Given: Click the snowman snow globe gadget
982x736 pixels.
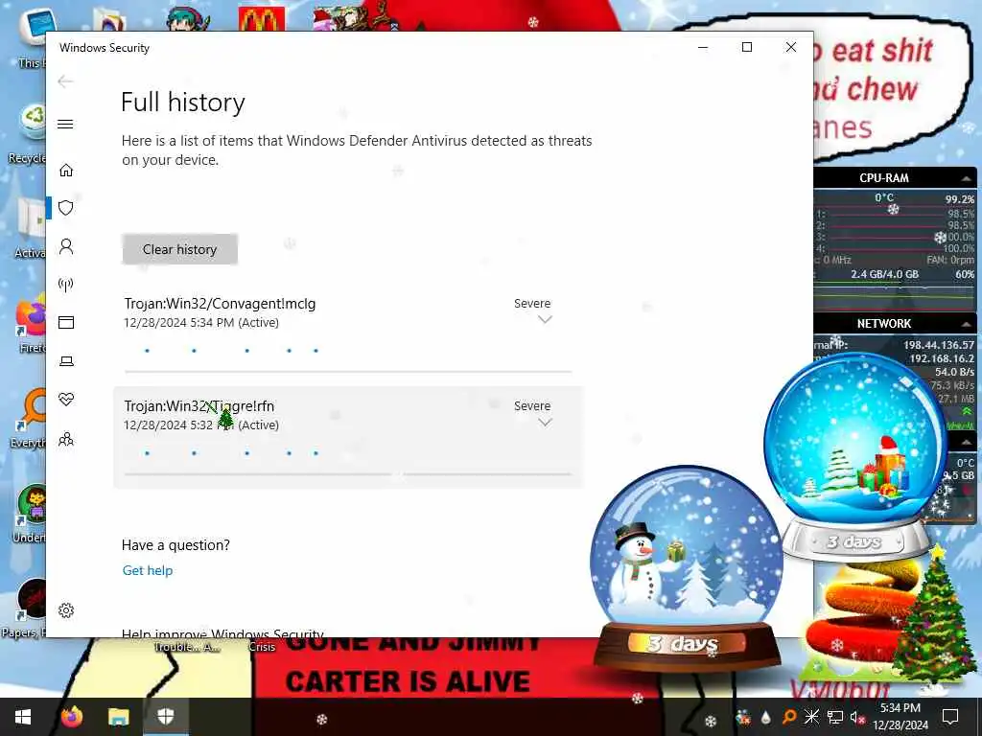Looking at the screenshot, I should (688, 568).
